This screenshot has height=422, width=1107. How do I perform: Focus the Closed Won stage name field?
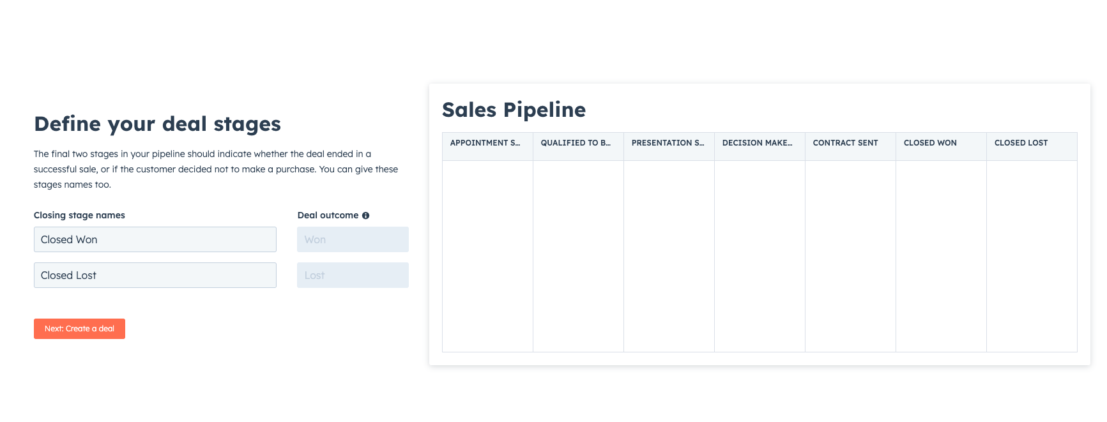coord(155,239)
